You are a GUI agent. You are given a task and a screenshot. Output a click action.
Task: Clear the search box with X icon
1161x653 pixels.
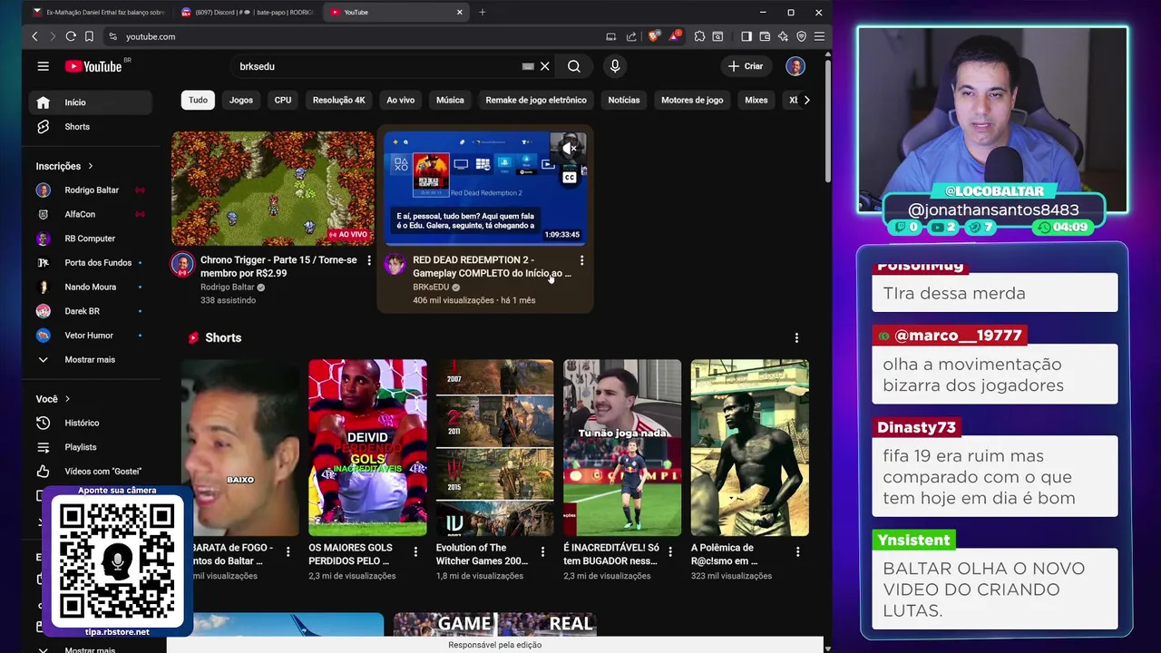[544, 66]
